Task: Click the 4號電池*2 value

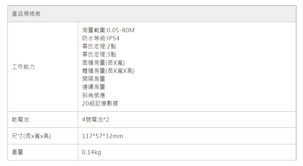Action: 96,119
